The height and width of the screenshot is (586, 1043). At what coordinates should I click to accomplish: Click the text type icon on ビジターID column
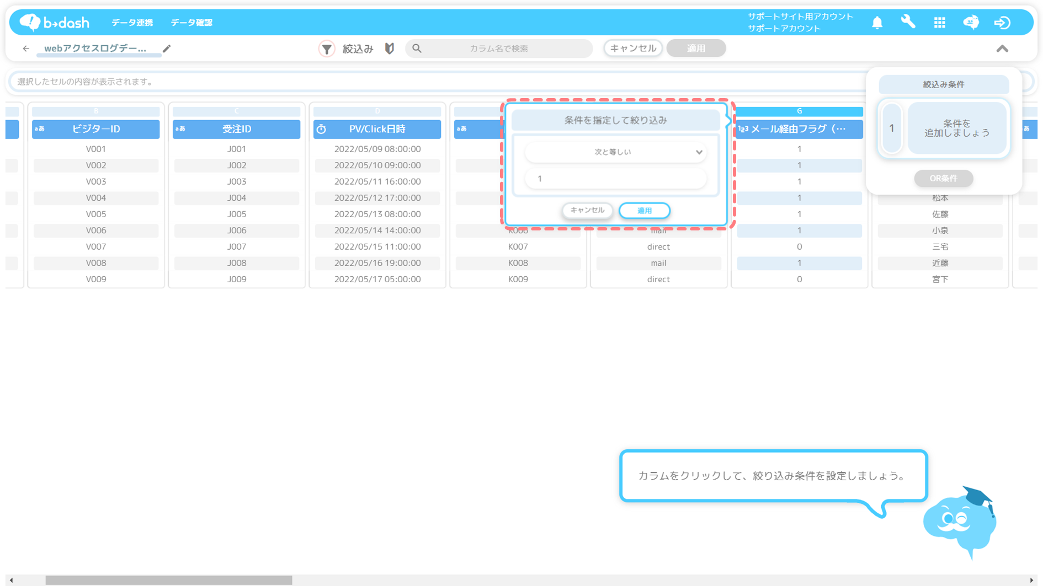click(40, 129)
